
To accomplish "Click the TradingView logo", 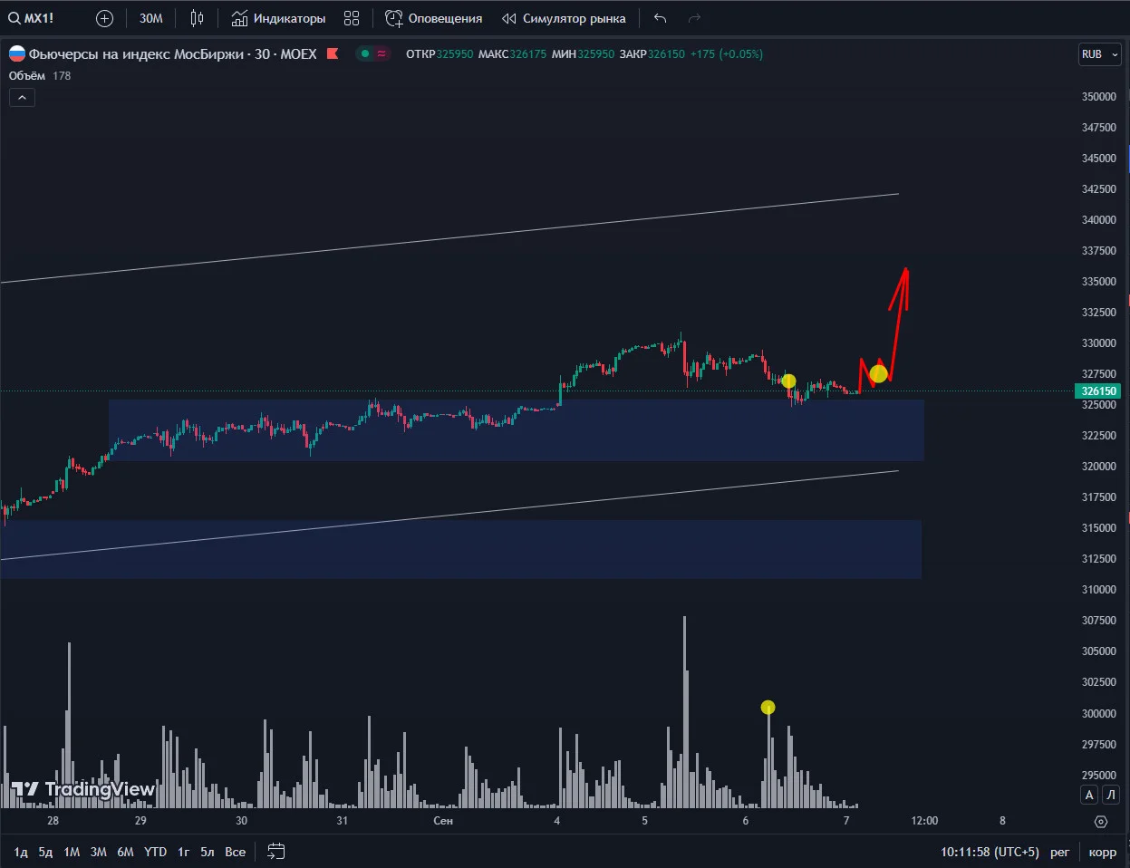I will click(82, 789).
